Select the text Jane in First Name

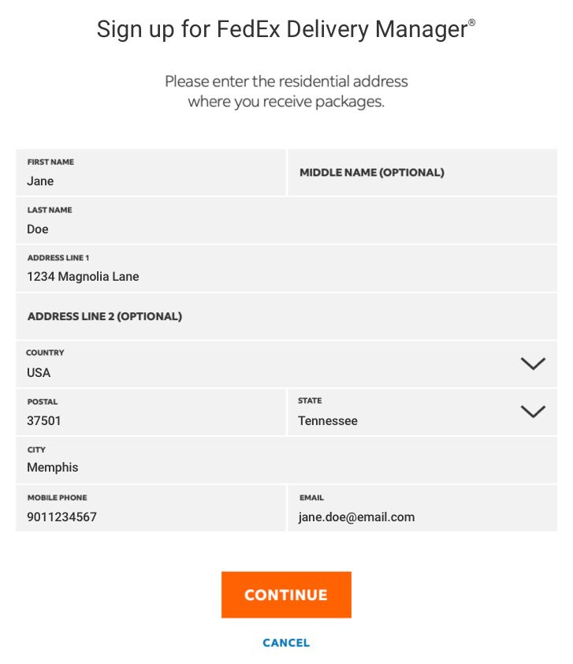[x=40, y=181]
